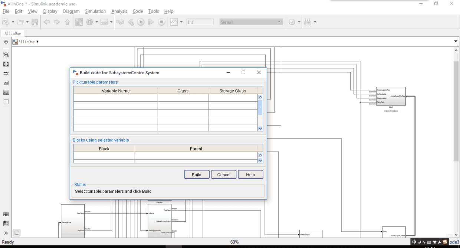Expand the Open folder dropdown arrow
This screenshot has height=248, width=460.
[x=27, y=22]
